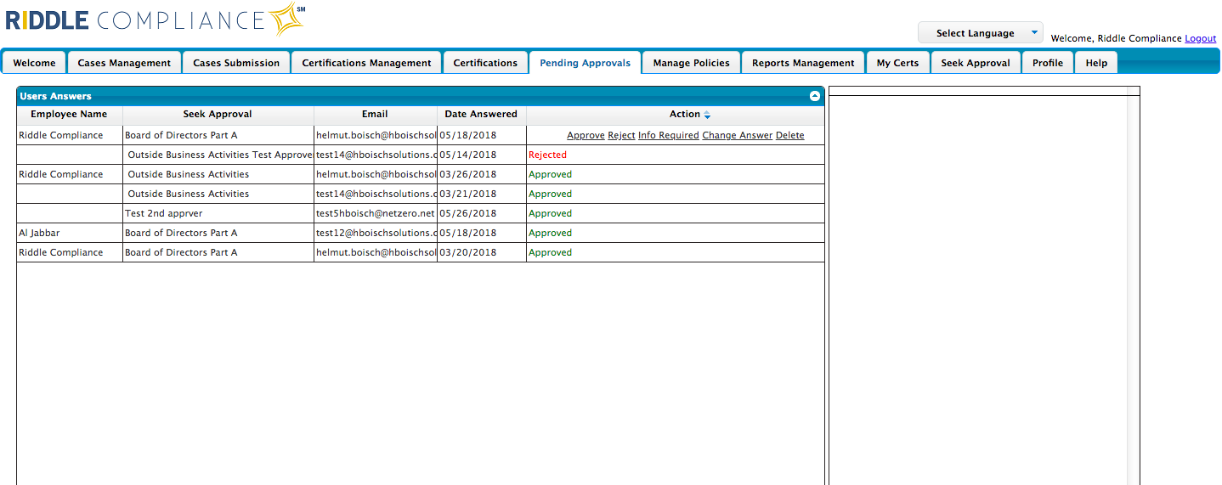The width and height of the screenshot is (1222, 485).
Task: Go to Seek Approval tab
Action: [x=976, y=63]
